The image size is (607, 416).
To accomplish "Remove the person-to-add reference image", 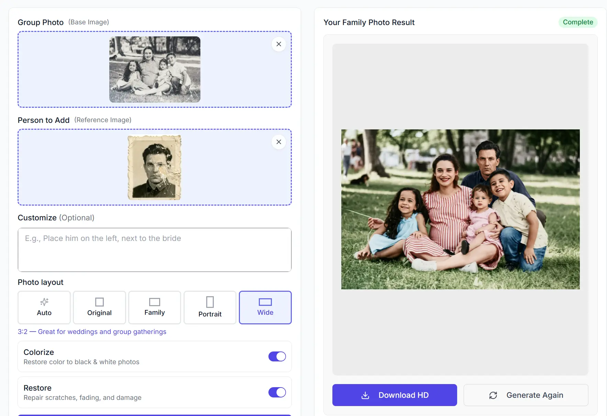I will (279, 142).
